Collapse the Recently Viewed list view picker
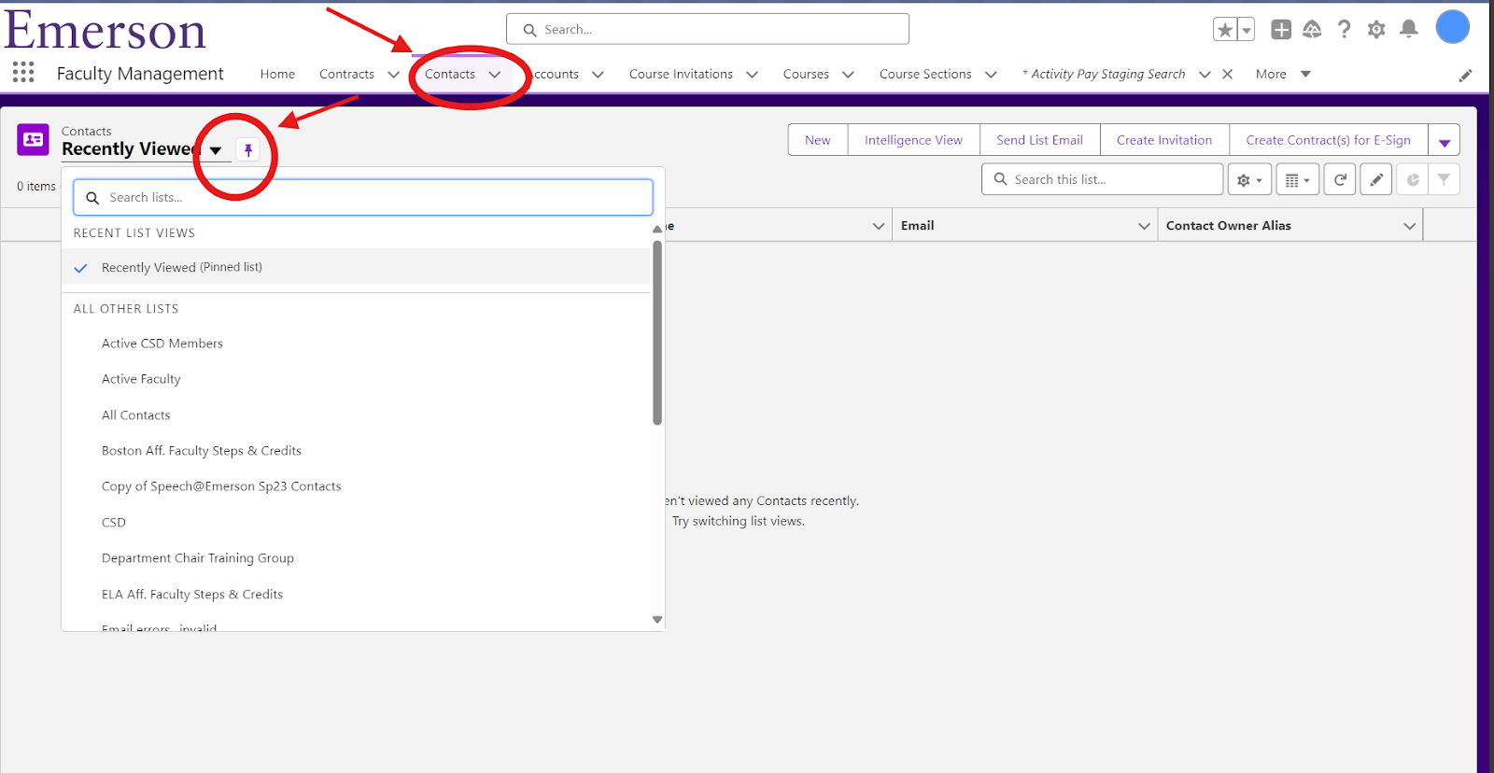The image size is (1494, 773). point(216,150)
